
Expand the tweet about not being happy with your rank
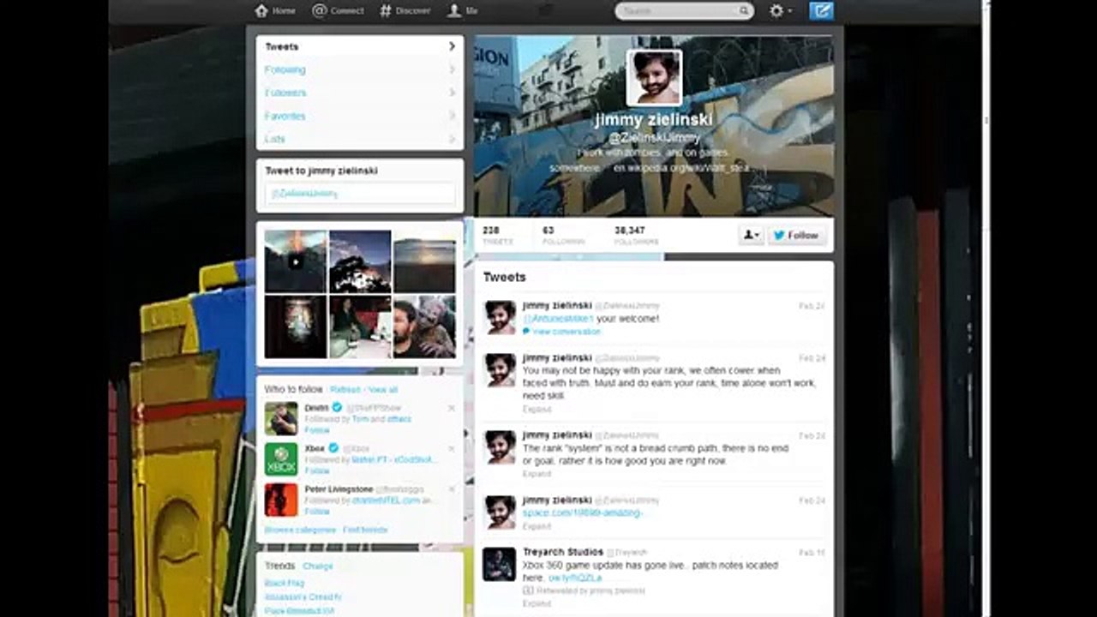(537, 410)
